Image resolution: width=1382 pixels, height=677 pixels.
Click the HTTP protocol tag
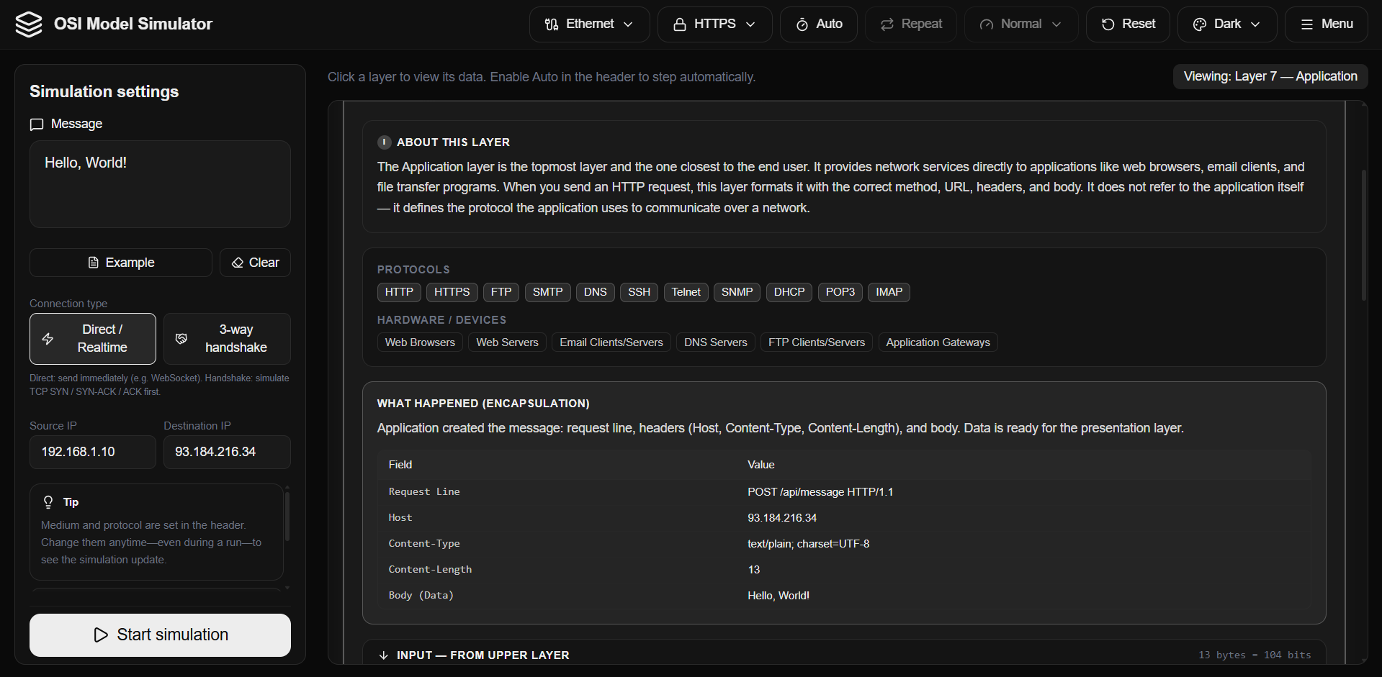(399, 292)
